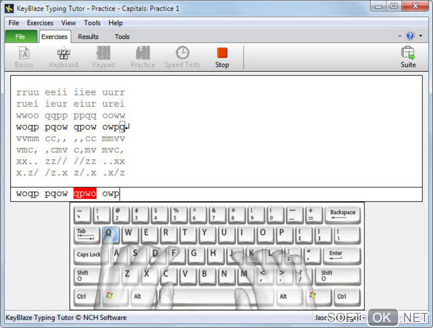Click the W key on virtual keyboard

[130, 235]
